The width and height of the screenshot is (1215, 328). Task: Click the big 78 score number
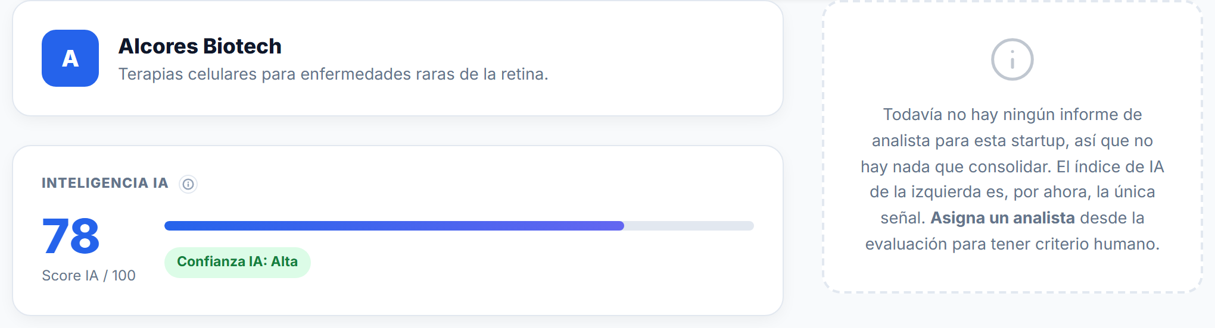tap(71, 236)
